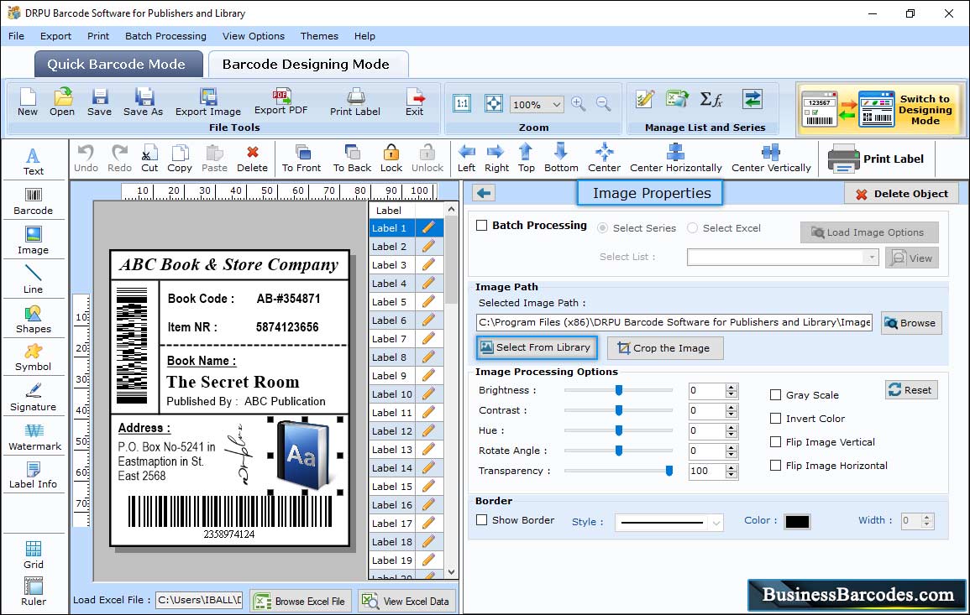The image size is (970, 615).
Task: Open the border Color swatch
Action: click(x=797, y=522)
